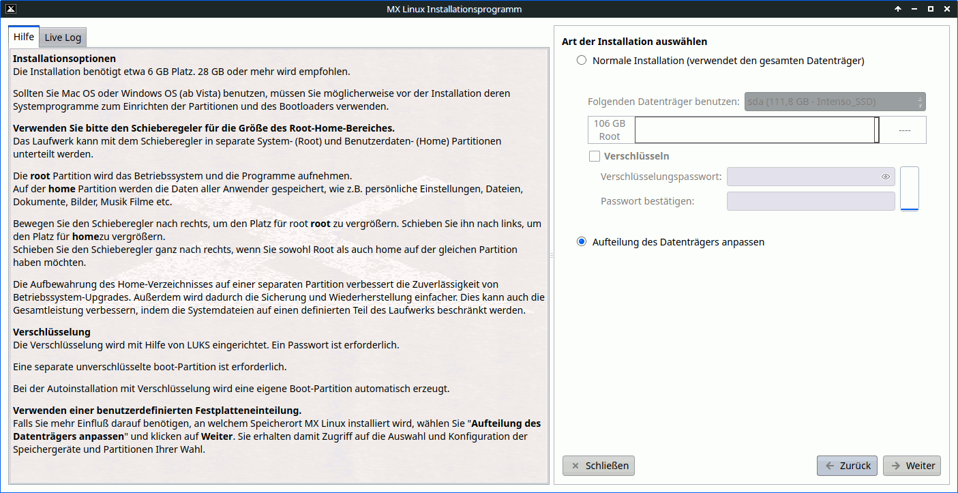The image size is (958, 493).
Task: Minimize the installer window
Action: [914, 9]
